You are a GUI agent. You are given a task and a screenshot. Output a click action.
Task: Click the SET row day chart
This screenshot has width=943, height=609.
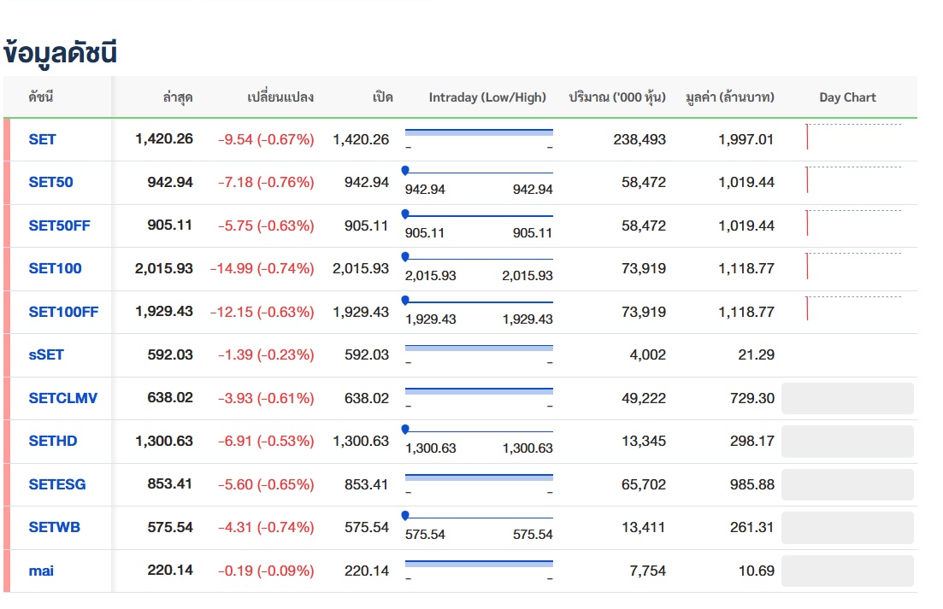coord(852,138)
